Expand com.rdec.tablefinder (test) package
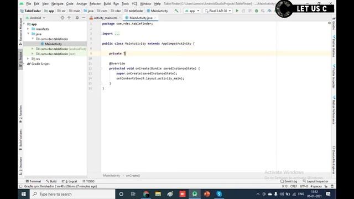 pos(33,54)
